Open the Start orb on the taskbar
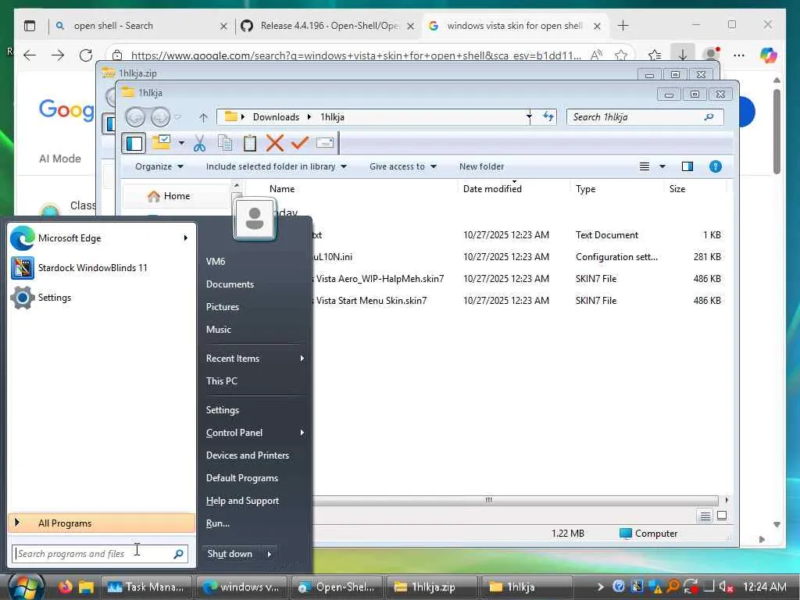 coord(26,587)
